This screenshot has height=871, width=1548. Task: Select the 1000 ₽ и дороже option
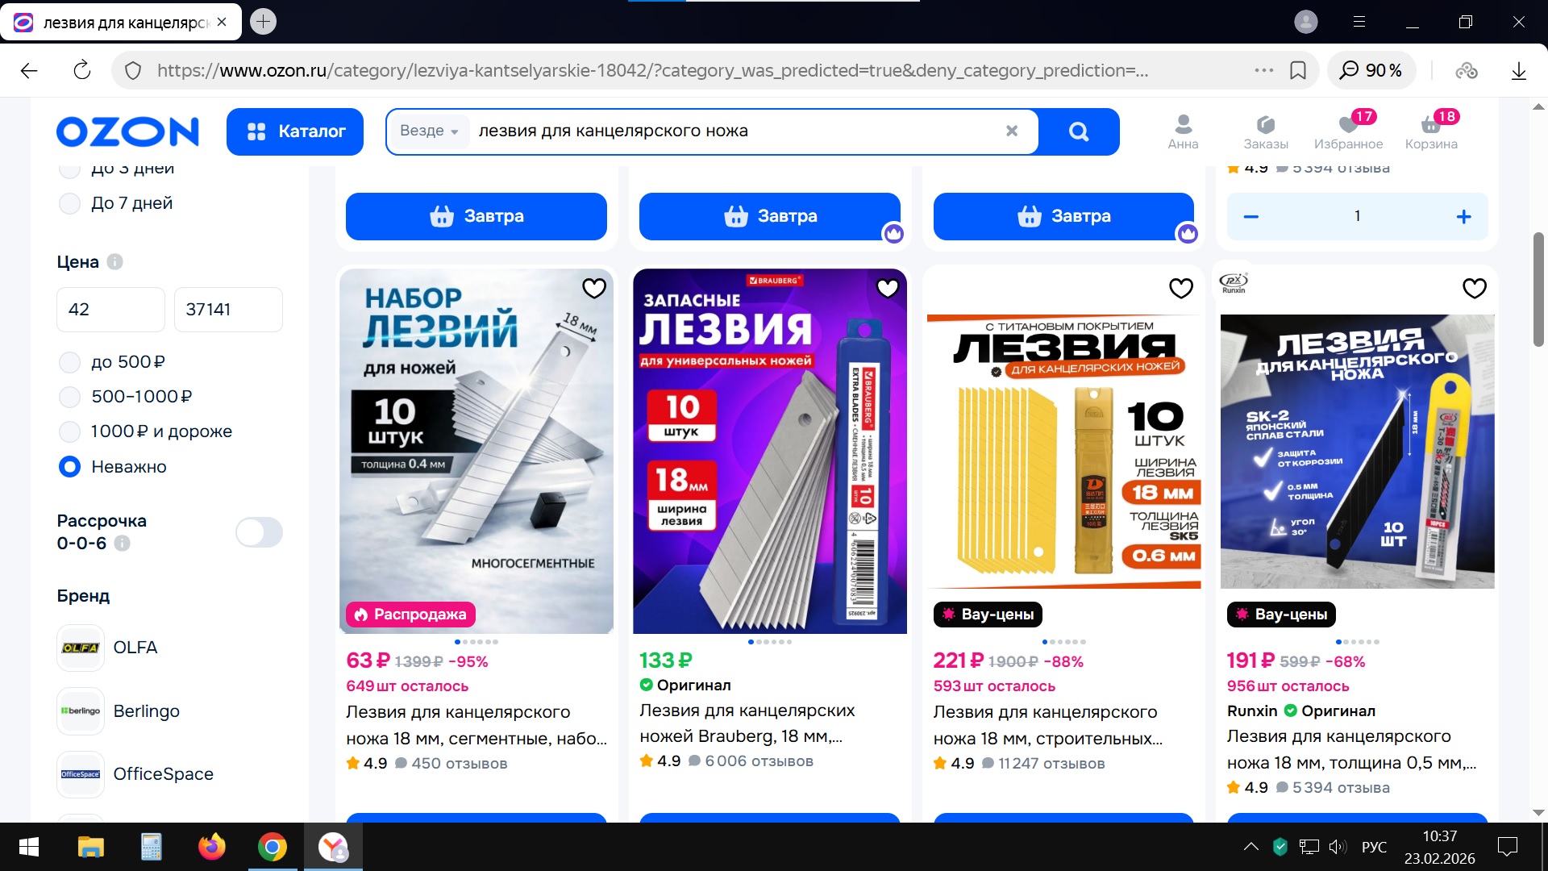pyautogui.click(x=70, y=431)
